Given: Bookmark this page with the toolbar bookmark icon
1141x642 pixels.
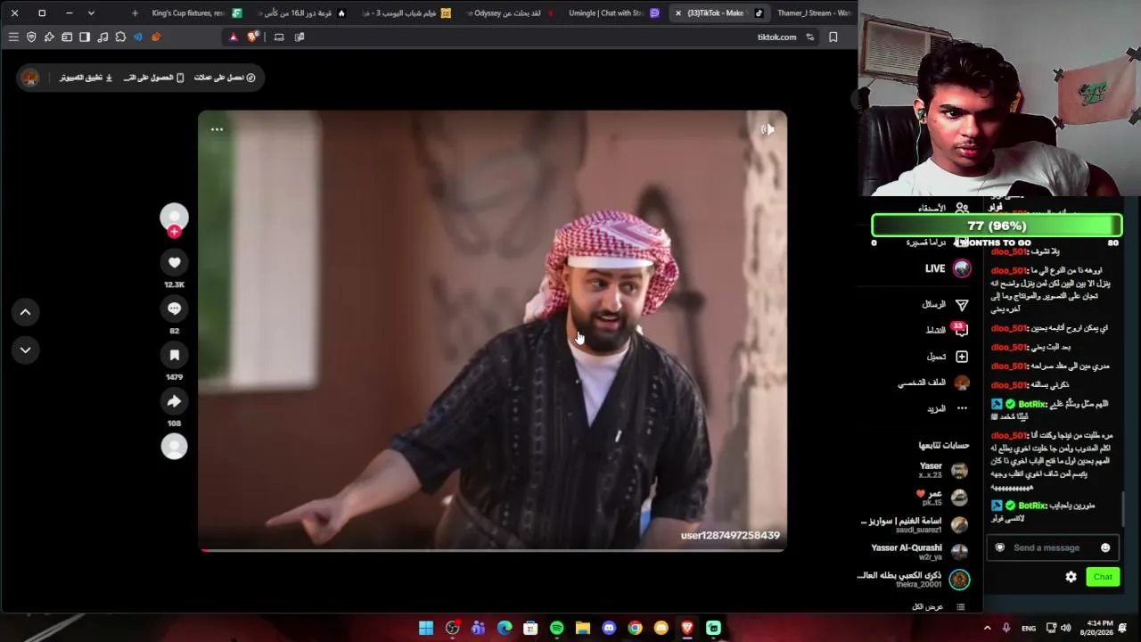Looking at the screenshot, I should pyautogui.click(x=833, y=37).
